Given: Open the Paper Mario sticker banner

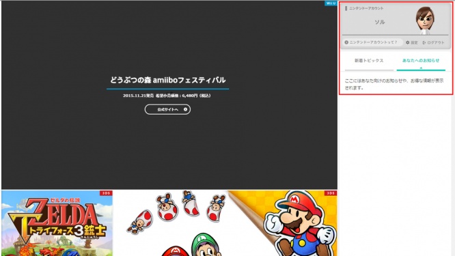Looking at the screenshot, I should 225,223.
